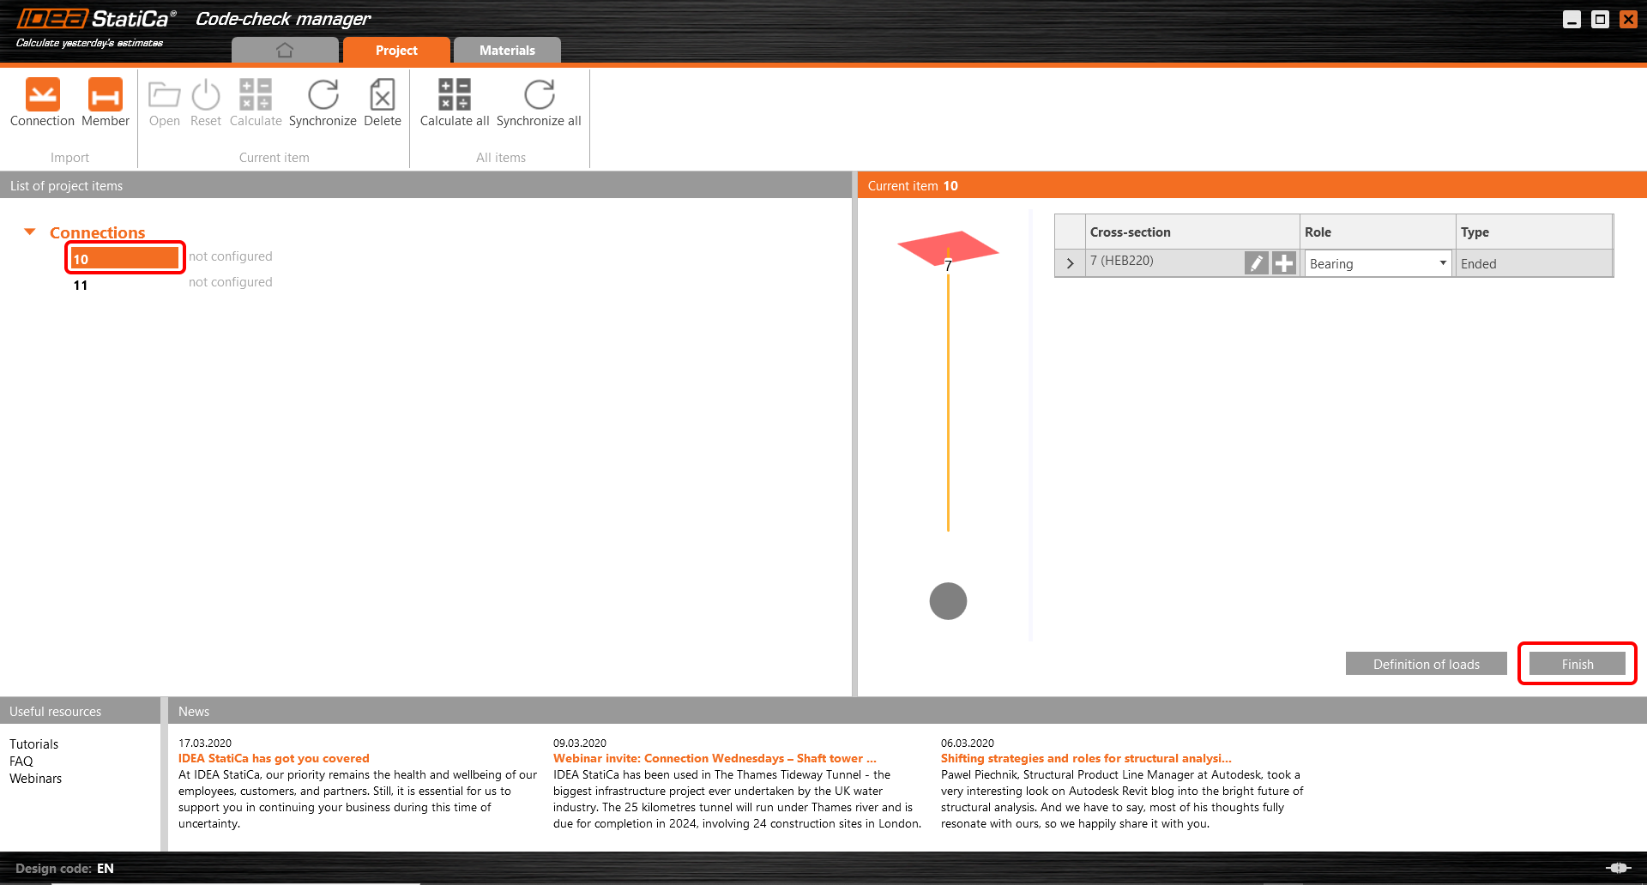This screenshot has width=1647, height=885.
Task: Switch to the Materials tab
Action: coord(507,51)
